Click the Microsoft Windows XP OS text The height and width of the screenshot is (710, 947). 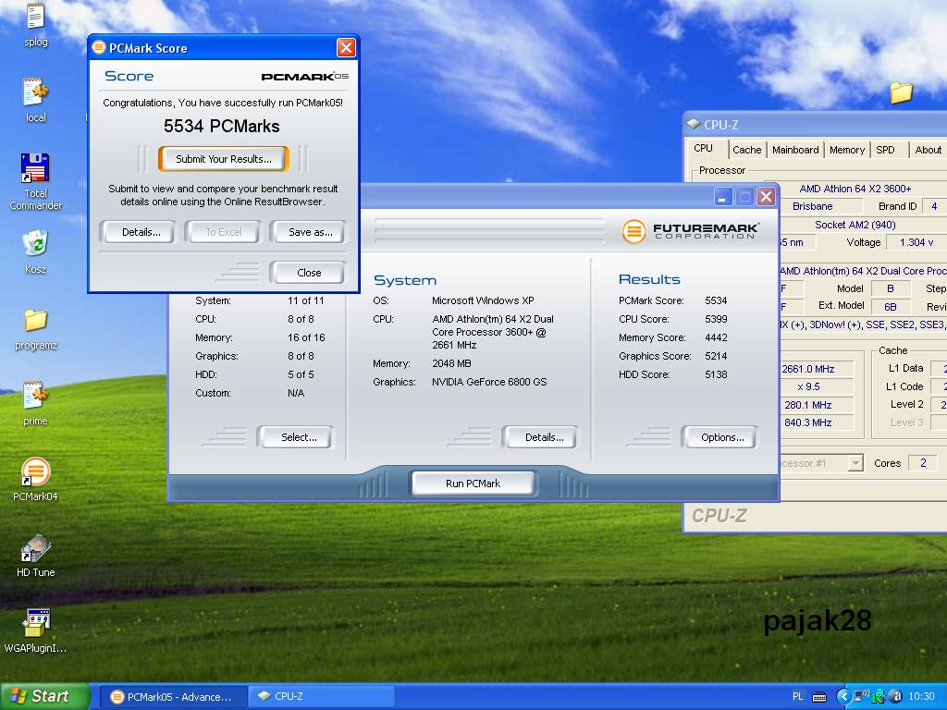coord(483,300)
